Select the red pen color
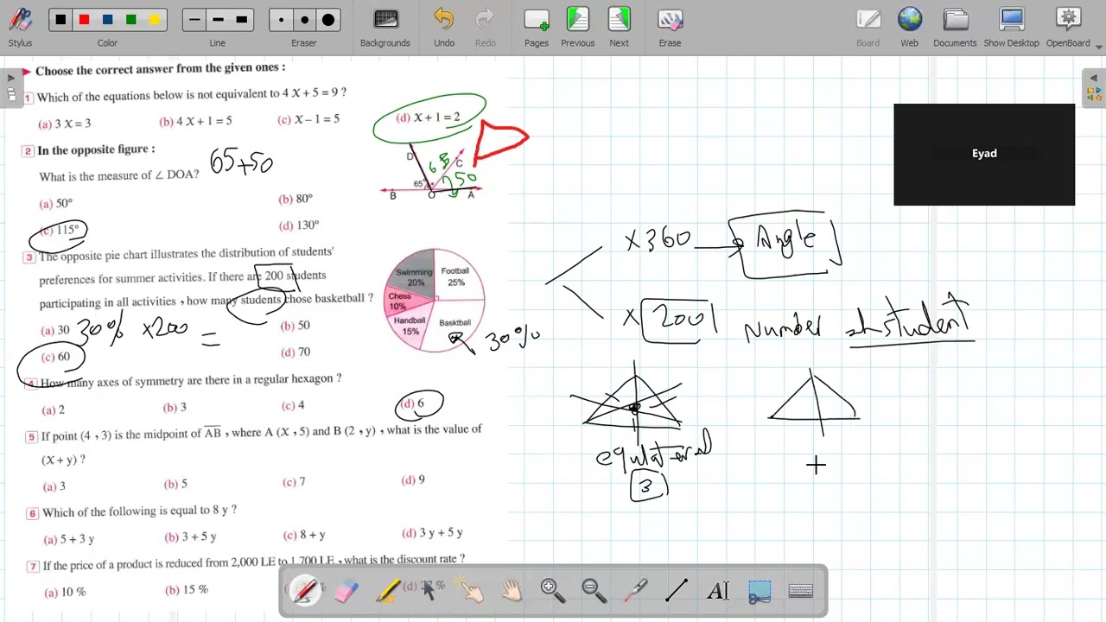This screenshot has height=622, width=1106. [84, 20]
